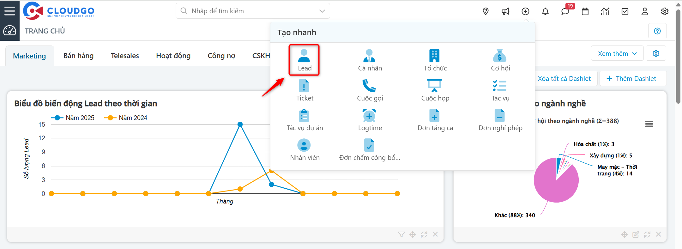This screenshot has width=682, height=249.
Task: Click Xóa tất cả Dashlet button
Action: pyautogui.click(x=564, y=79)
